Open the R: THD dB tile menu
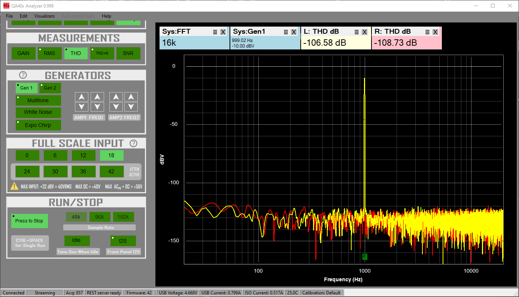The height and width of the screenshot is (297, 519). point(427,32)
